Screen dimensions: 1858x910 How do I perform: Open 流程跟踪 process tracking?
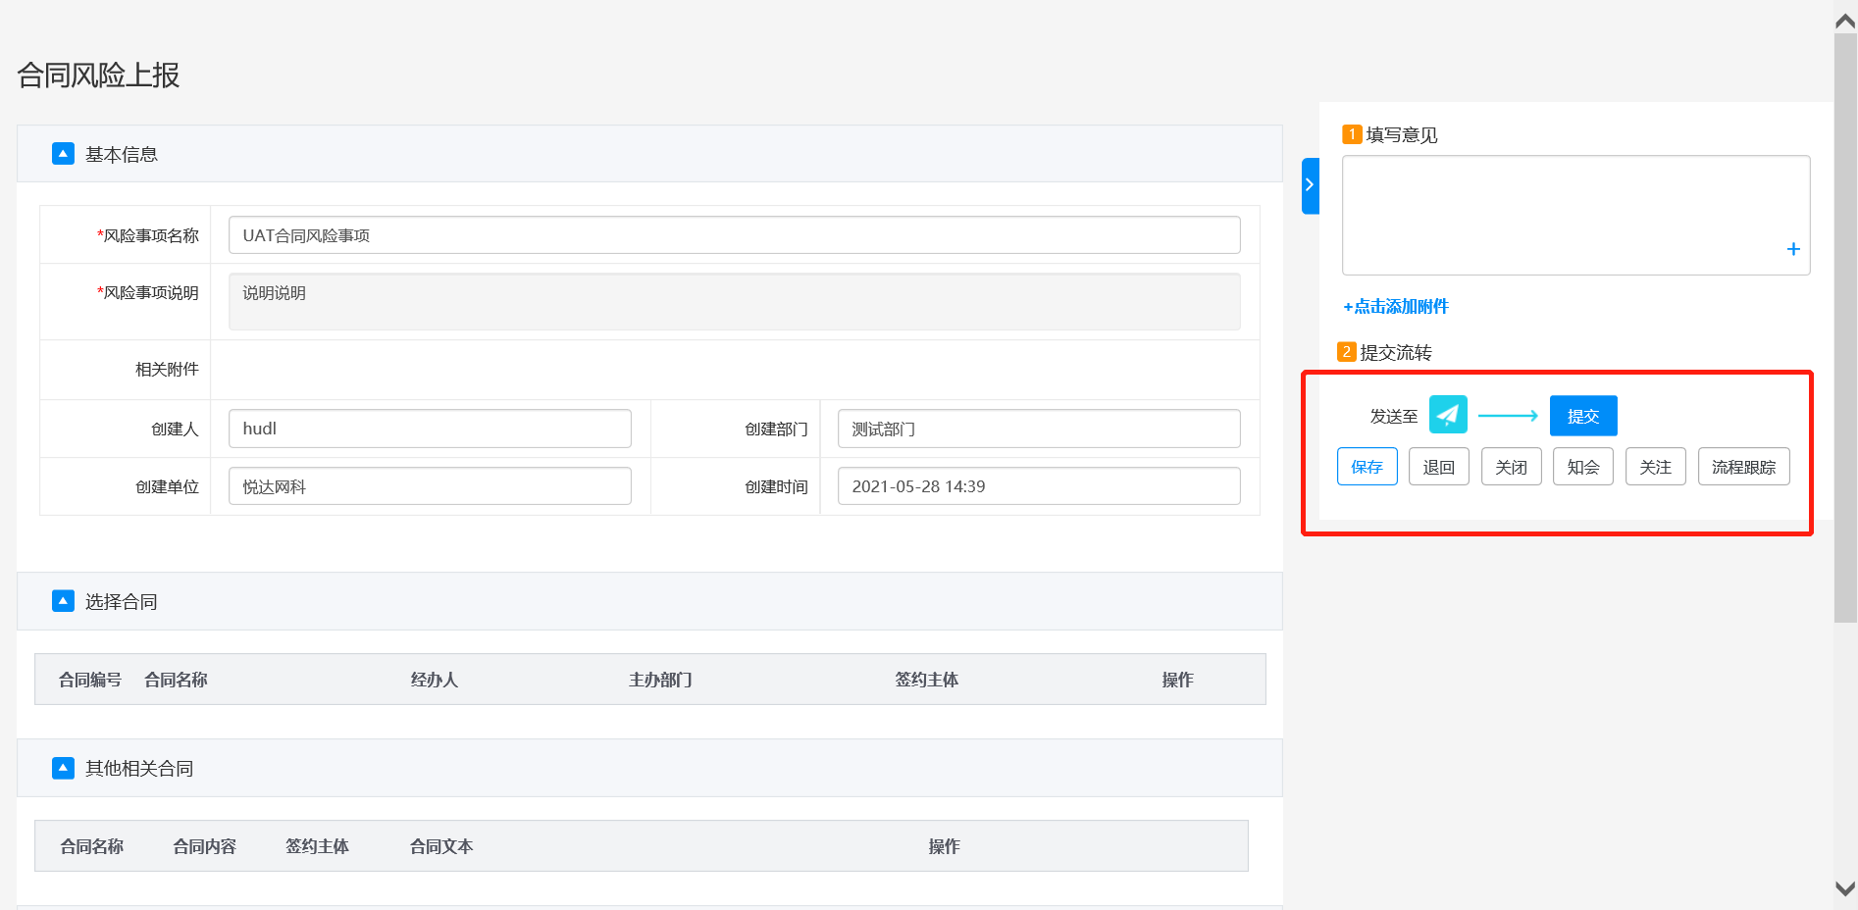1743,467
